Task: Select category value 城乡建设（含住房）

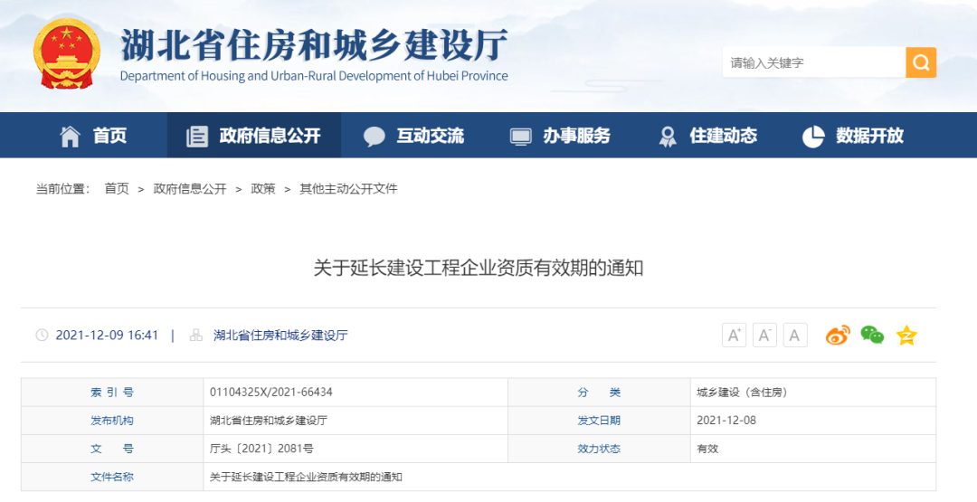Action: pyautogui.click(x=742, y=393)
